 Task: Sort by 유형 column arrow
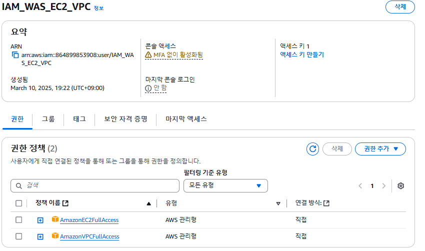278,203
